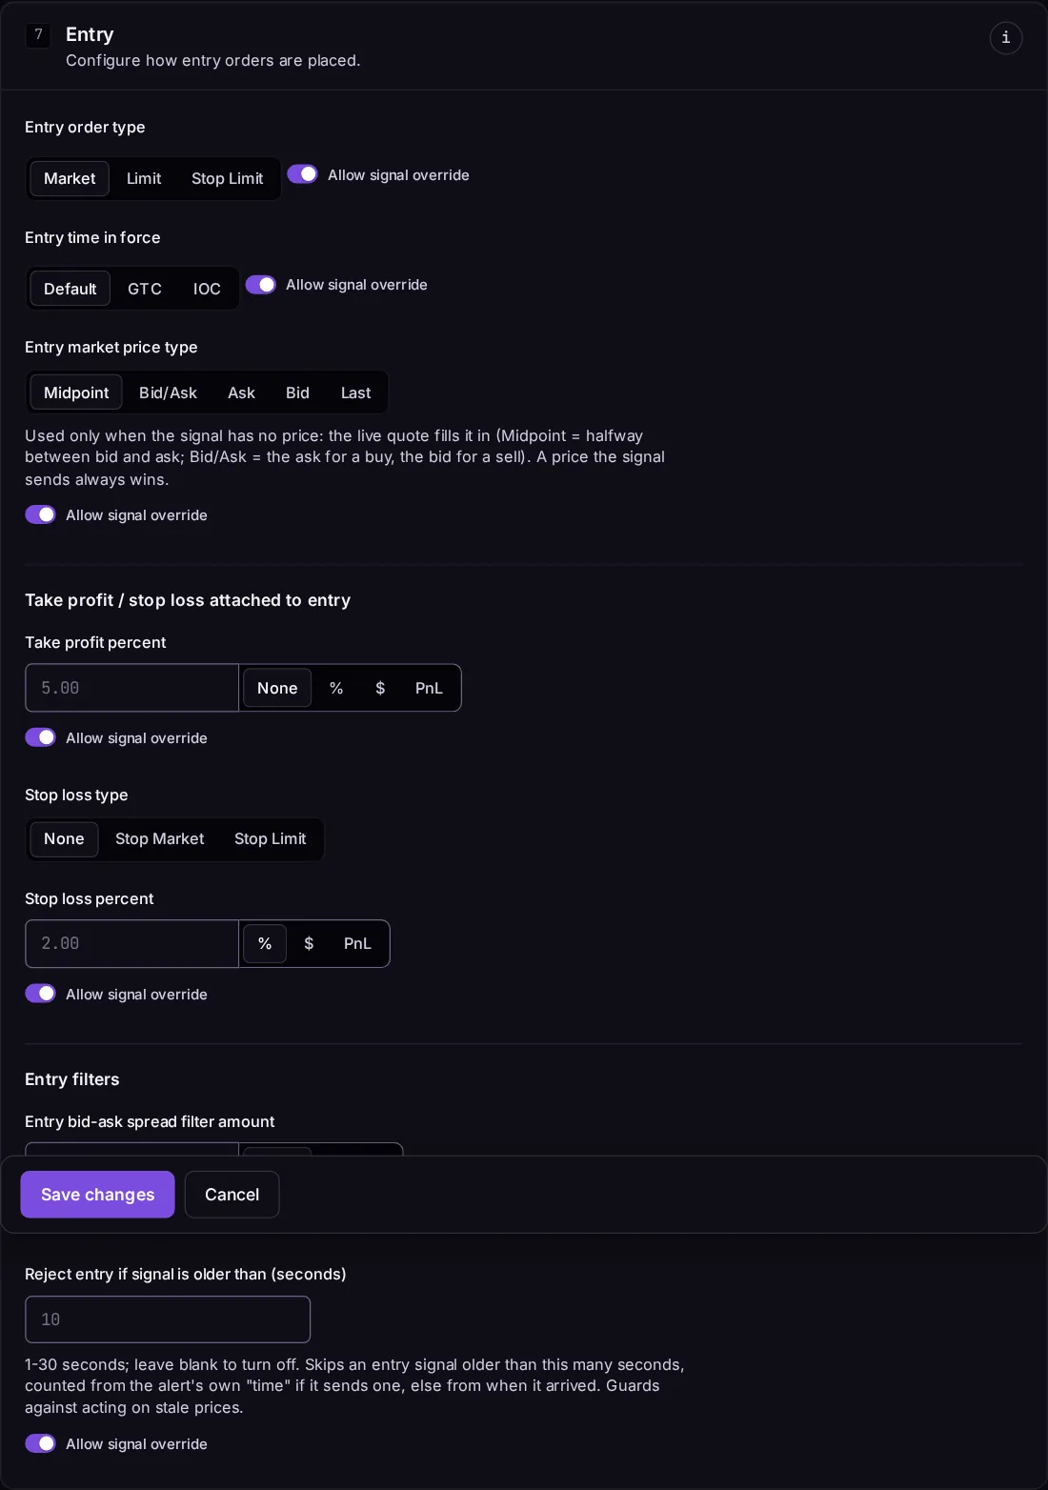
Task: Click the info icon in Entry header
Action: click(1006, 38)
